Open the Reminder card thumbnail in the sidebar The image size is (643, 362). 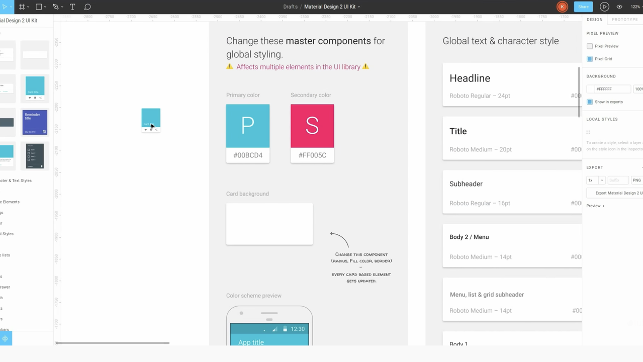click(x=35, y=122)
